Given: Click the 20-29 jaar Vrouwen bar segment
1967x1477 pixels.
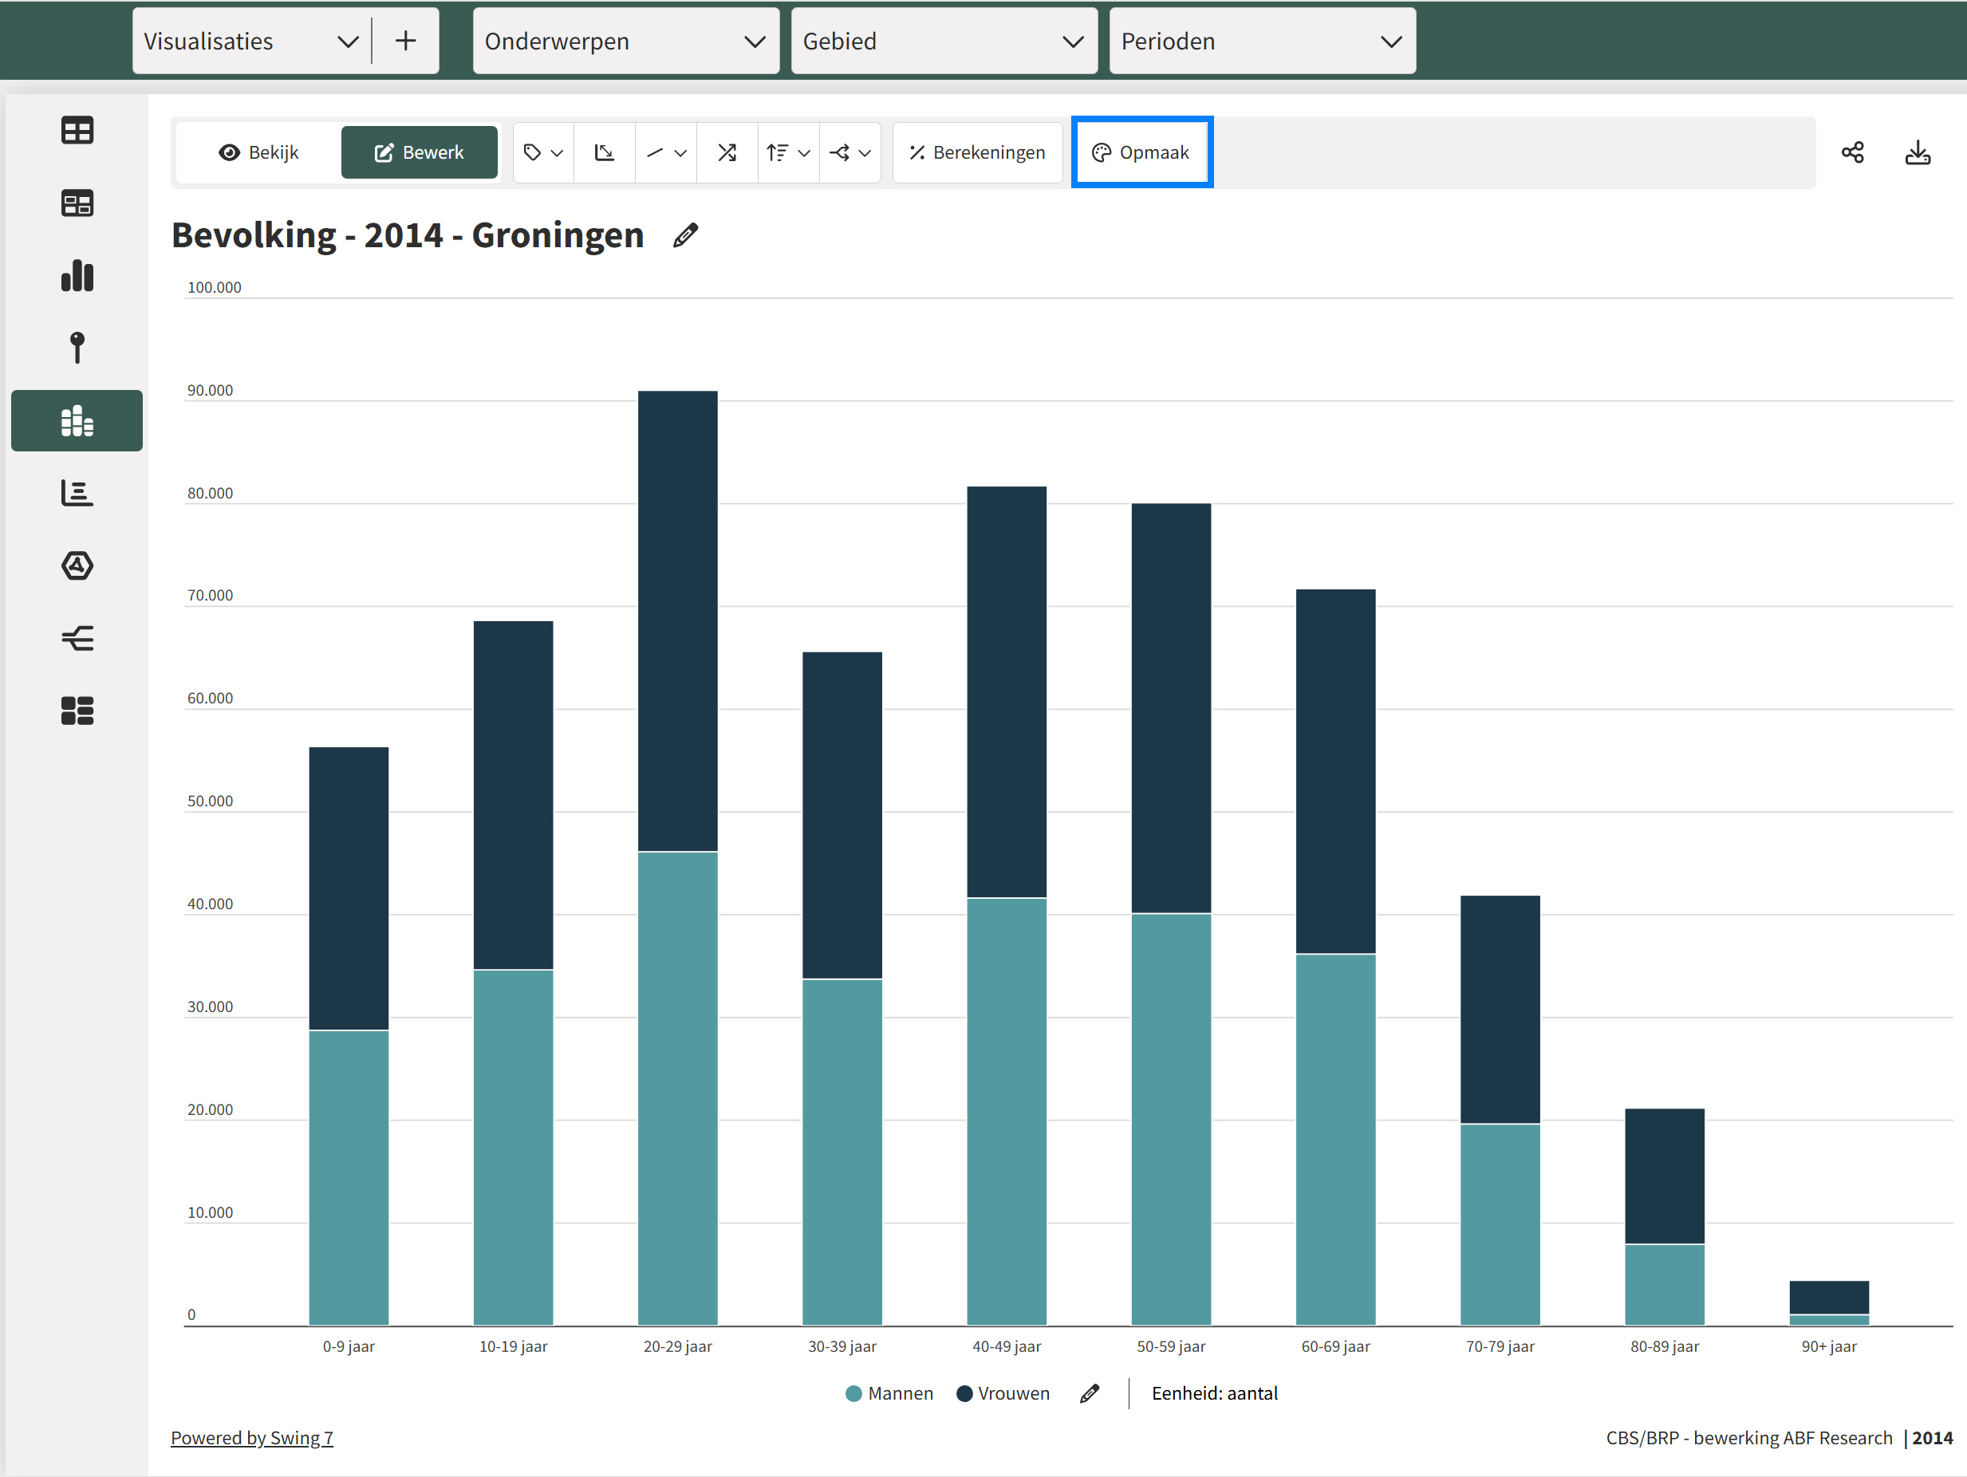Looking at the screenshot, I should (x=677, y=620).
